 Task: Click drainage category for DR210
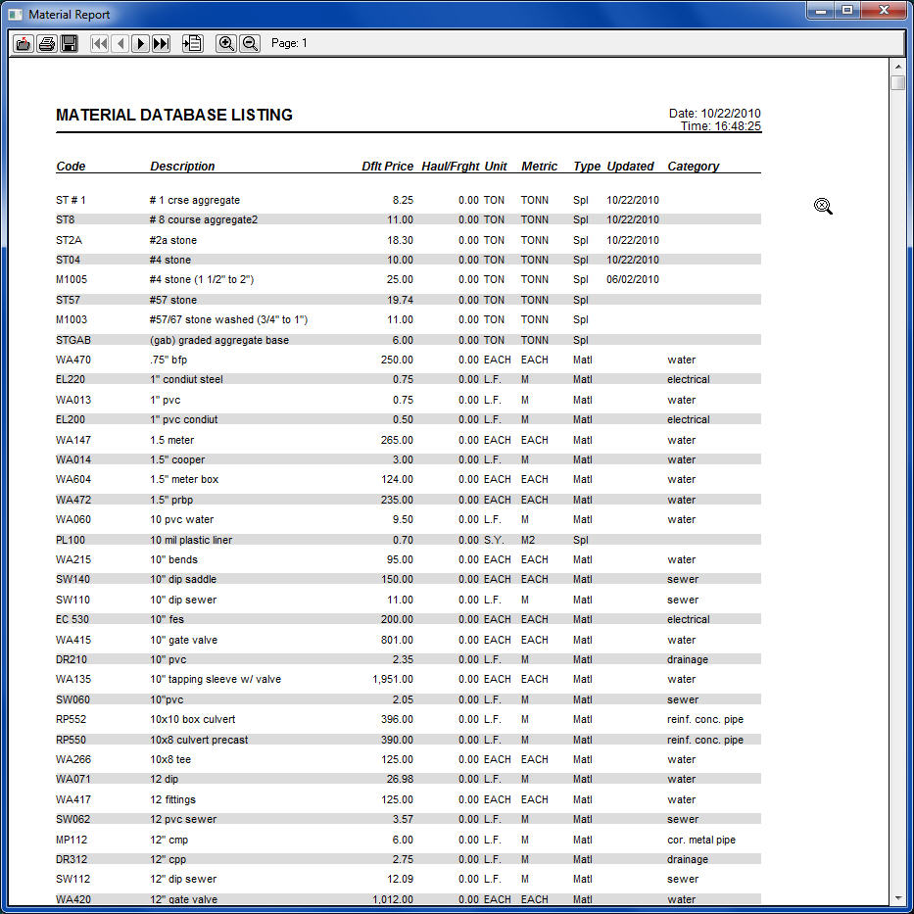[688, 660]
